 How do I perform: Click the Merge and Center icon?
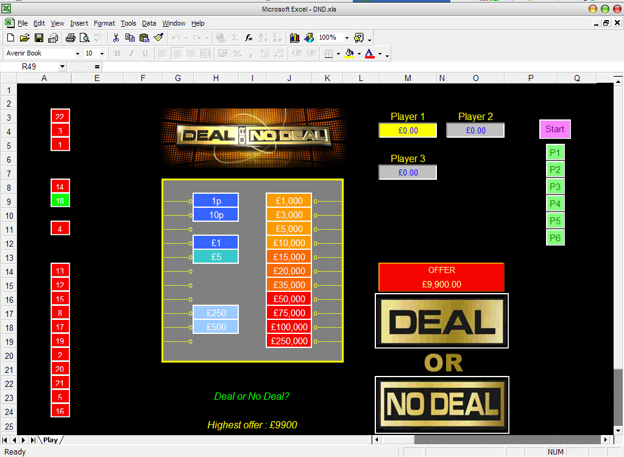(205, 54)
